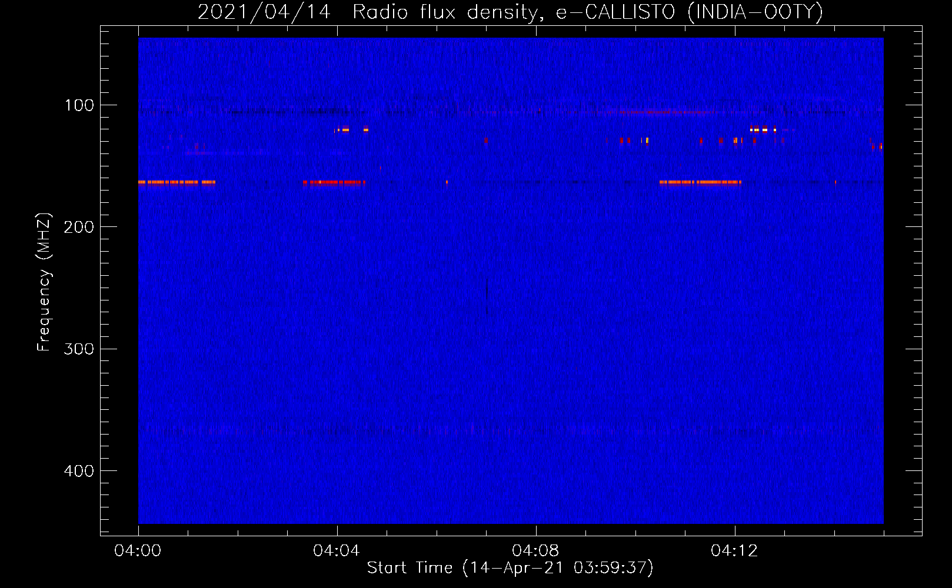Viewport: 952px width, 588px height.
Task: Click the 300 frequency tick label
Action: (x=79, y=349)
